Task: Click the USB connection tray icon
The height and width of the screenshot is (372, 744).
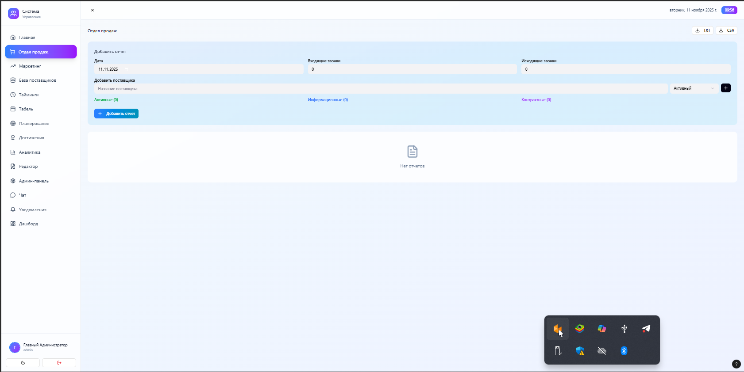Action: pyautogui.click(x=624, y=329)
